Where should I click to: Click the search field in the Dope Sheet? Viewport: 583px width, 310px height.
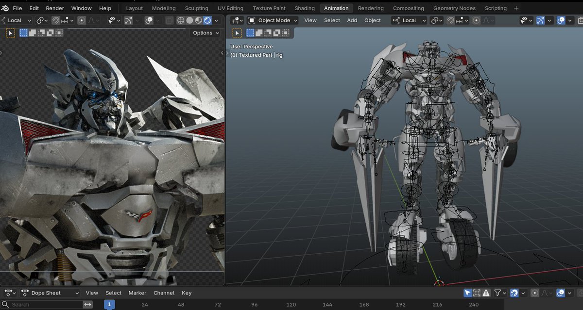pyautogui.click(x=39, y=305)
